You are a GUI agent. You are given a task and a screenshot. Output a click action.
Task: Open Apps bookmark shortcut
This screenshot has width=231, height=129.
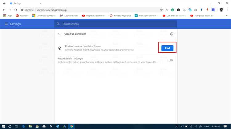8,16
